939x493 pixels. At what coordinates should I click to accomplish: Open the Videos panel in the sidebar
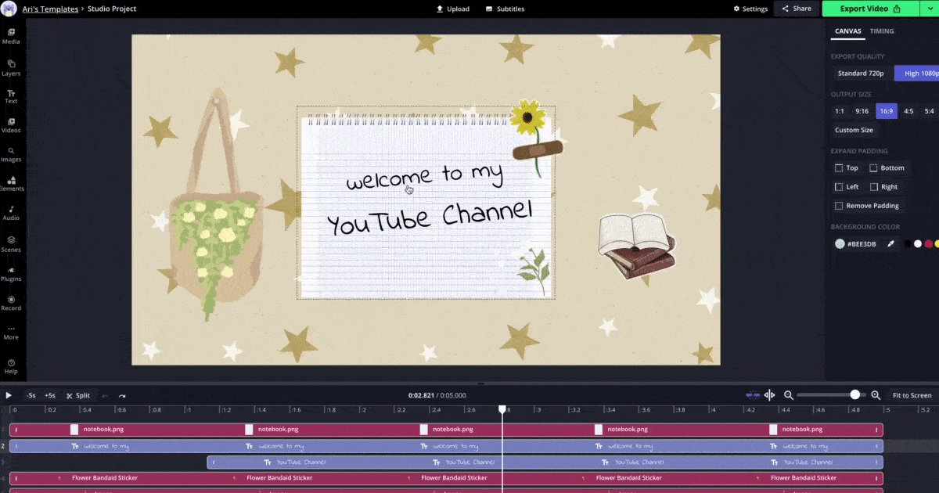[11, 125]
